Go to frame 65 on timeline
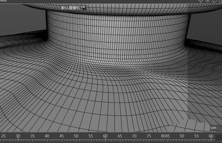 point(120,136)
